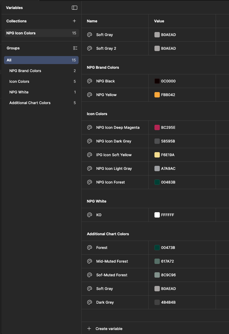Open color swatch in Soft Gray 2 row
Viewport: 229px width, 334px height.
pos(157,48)
